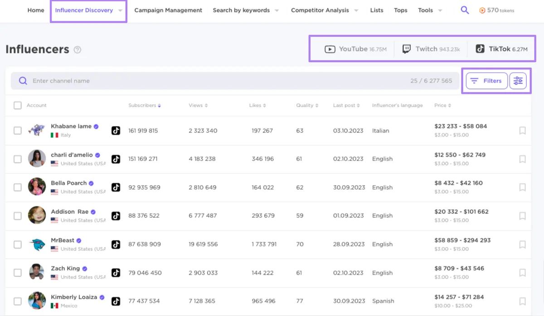The width and height of the screenshot is (544, 316).
Task: Click the TikTok icon beside Kimberly Loaiza
Action: 116,301
